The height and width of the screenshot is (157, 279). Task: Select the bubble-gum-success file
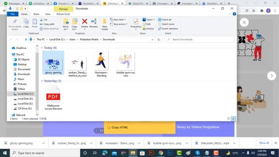[x=126, y=65]
